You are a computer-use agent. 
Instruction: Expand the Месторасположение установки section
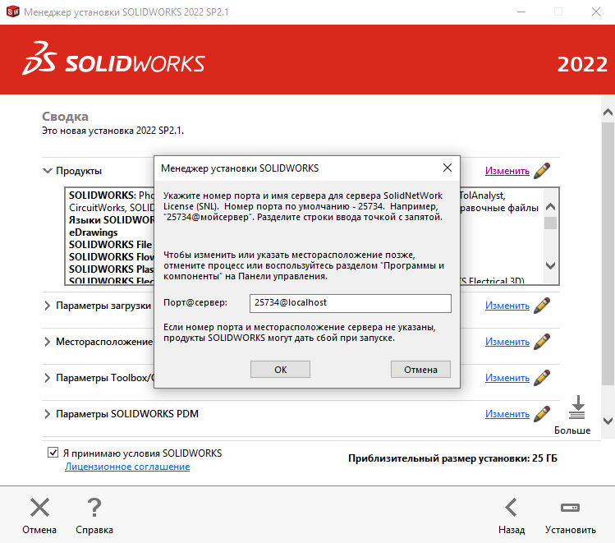click(48, 342)
